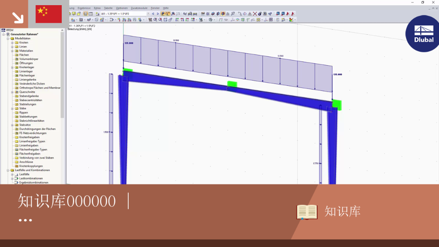Toggle the highlighted show loads toolbar button
The image size is (439, 247).
[x=163, y=14]
